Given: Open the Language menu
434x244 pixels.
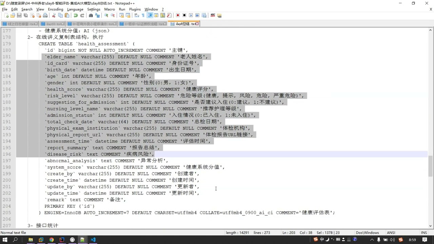Looking at the screenshot, I should point(75,9).
